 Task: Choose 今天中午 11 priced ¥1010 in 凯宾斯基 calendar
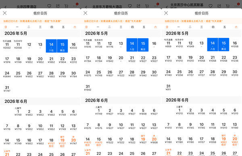179,43
